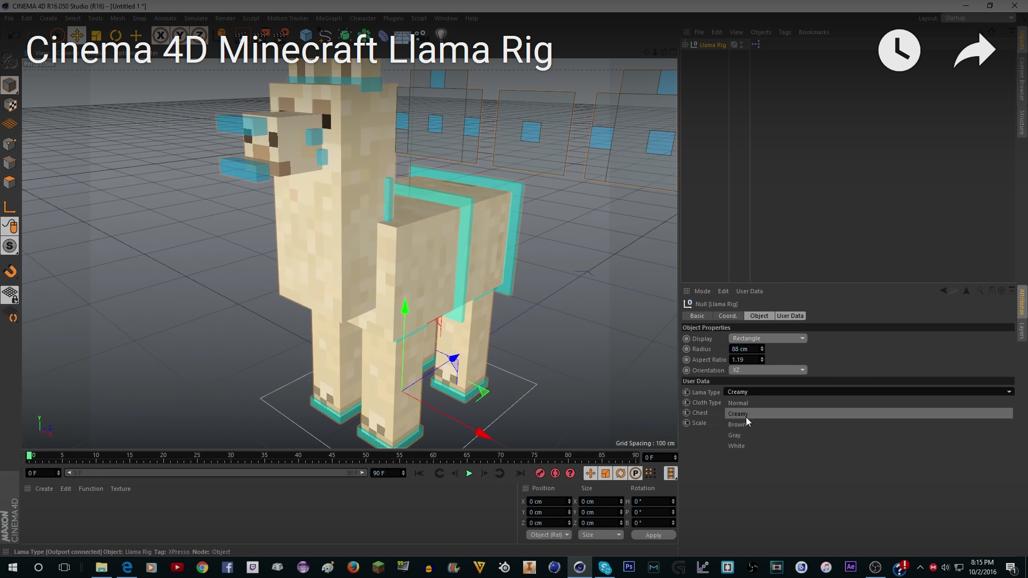Switch to Points mode icon
Image resolution: width=1028 pixels, height=578 pixels.
tap(10, 143)
